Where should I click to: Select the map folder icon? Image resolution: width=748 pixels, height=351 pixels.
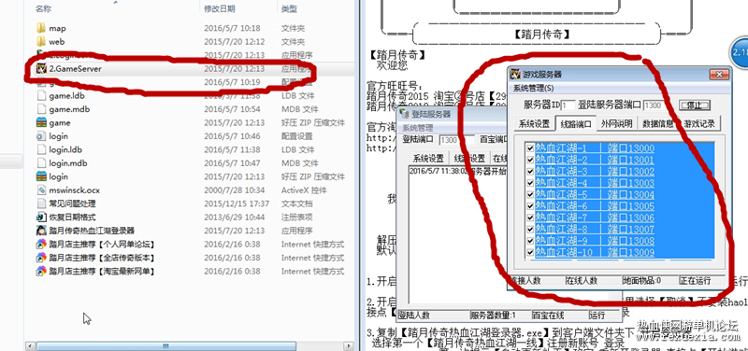[41, 28]
